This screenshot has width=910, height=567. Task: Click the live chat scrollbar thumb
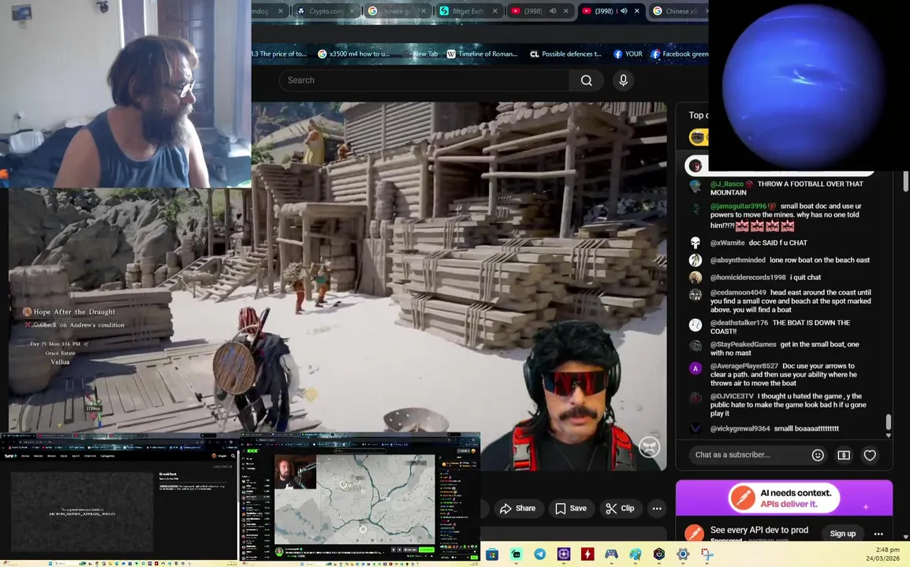pos(889,422)
